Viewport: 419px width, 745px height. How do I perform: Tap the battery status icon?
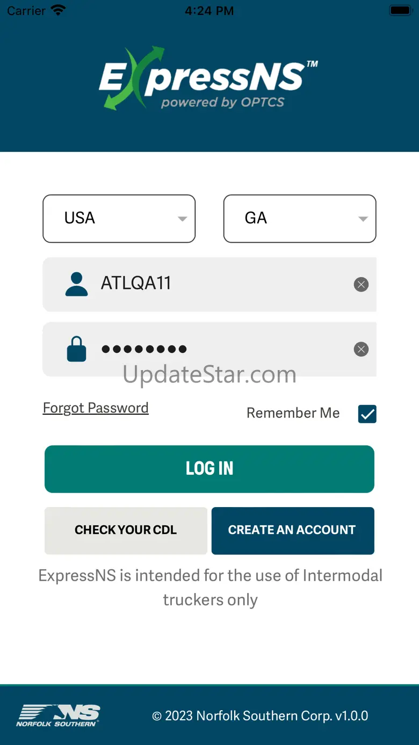click(400, 11)
